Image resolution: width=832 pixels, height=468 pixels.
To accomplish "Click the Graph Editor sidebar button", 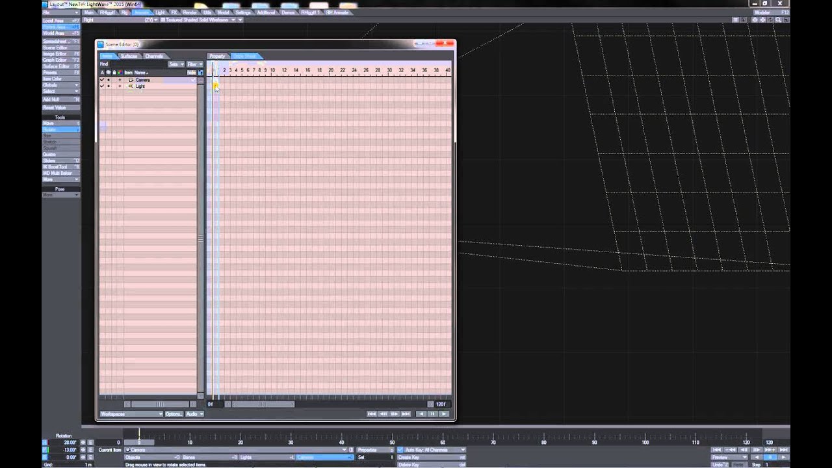I will tap(61, 60).
